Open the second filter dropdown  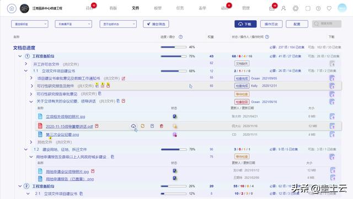(x=73, y=24)
